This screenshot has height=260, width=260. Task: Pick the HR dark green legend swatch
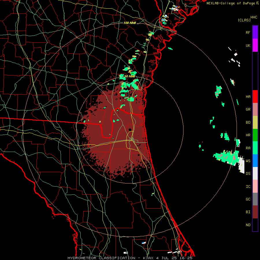[x=255, y=135]
